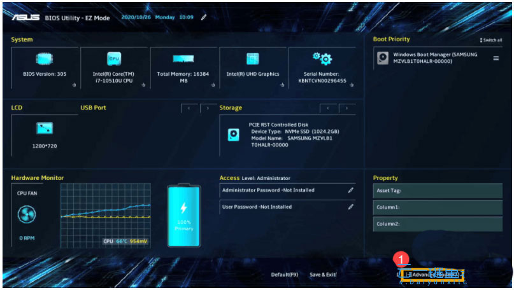Click the CPU icon for the Intel Core i7-10510U
The width and height of the screenshot is (514, 290).
point(114,59)
